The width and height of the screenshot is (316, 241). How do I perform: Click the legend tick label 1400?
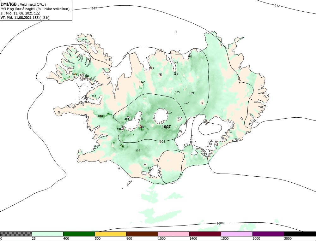193,239
